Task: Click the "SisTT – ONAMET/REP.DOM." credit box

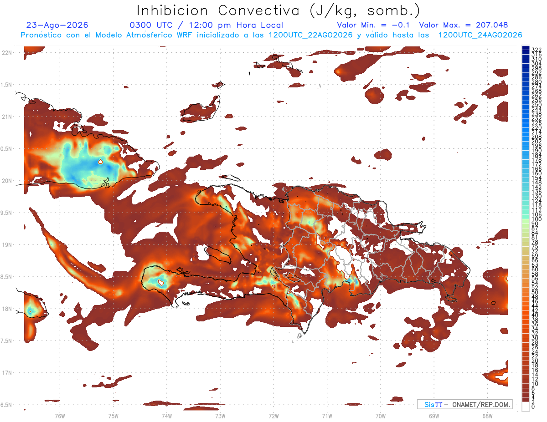Action: (x=464, y=404)
